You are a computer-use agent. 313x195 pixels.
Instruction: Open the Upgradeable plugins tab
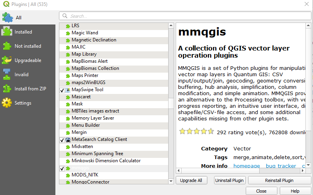[28, 60]
